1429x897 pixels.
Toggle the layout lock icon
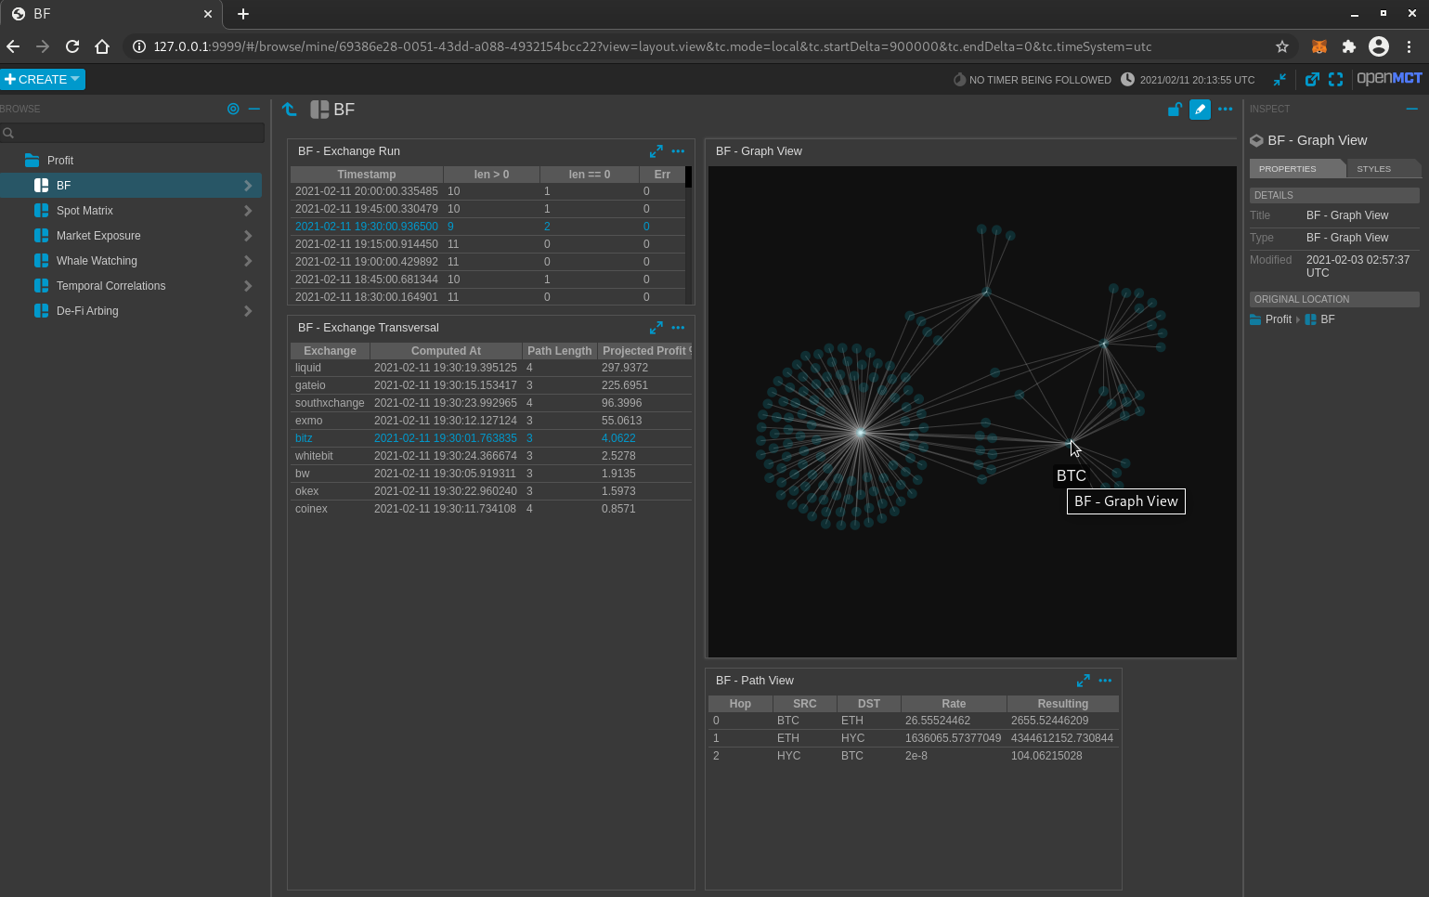[x=1175, y=110]
